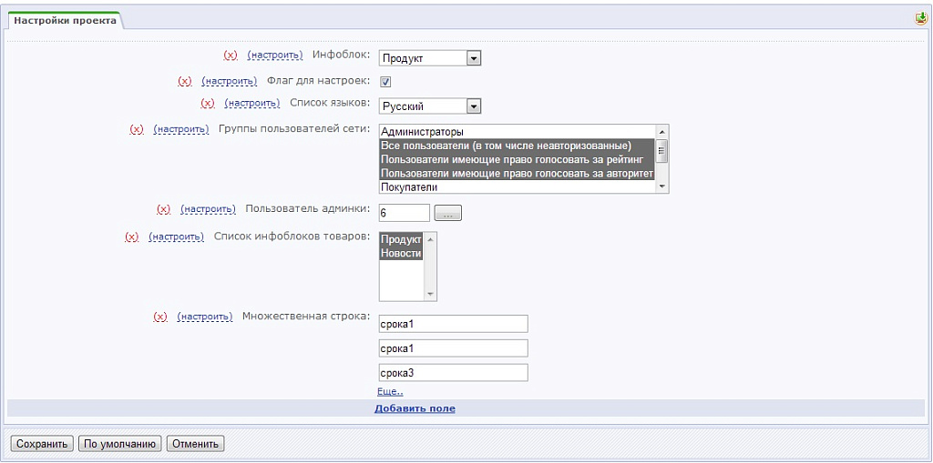Open the Список языков dropdown showing Русский

[x=430, y=106]
